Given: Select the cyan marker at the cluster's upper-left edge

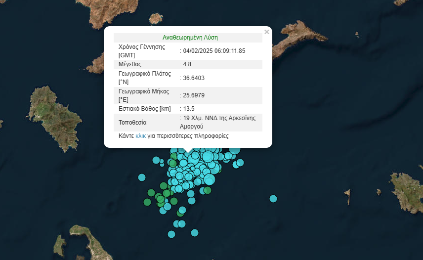Looking at the screenshot, I should pyautogui.click(x=156, y=160).
